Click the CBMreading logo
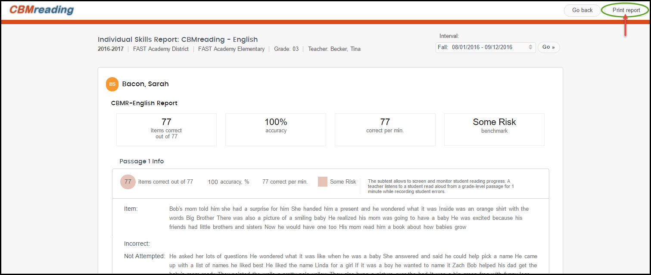This screenshot has height=275, width=651. tap(41, 10)
